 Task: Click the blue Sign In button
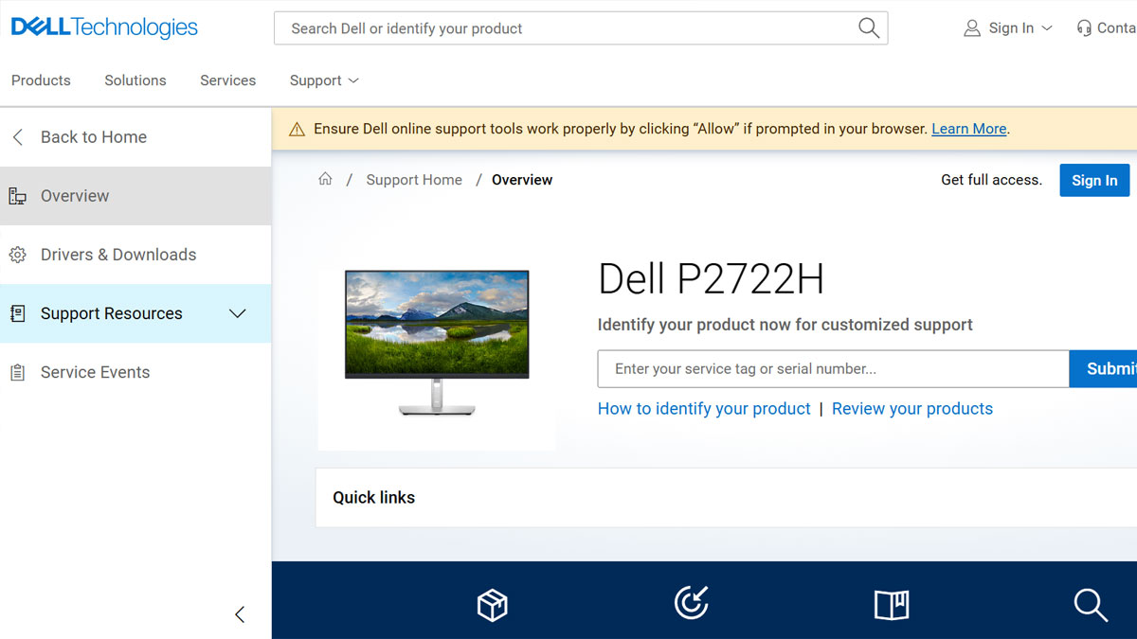pyautogui.click(x=1094, y=180)
